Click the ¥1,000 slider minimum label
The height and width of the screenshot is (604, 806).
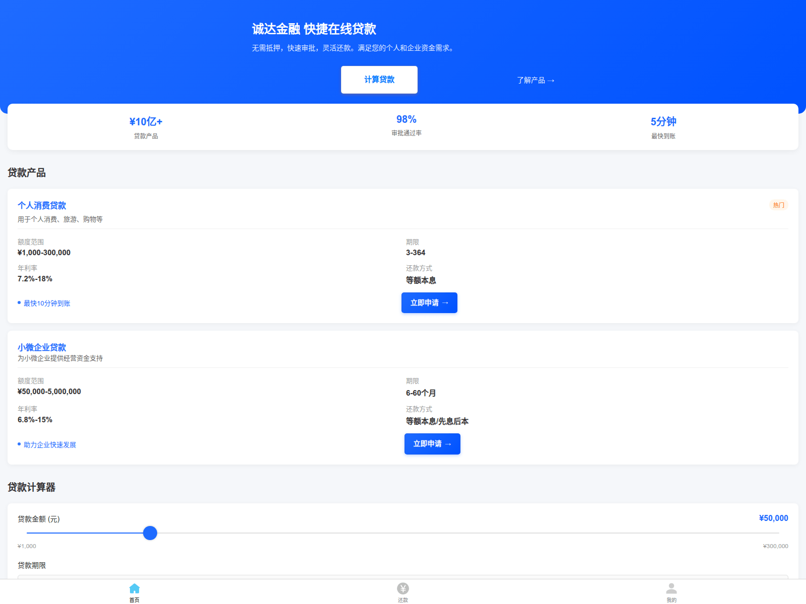(27, 546)
